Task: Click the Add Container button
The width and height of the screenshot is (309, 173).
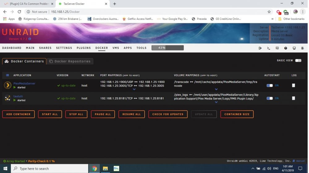Action: [x=19, y=115]
